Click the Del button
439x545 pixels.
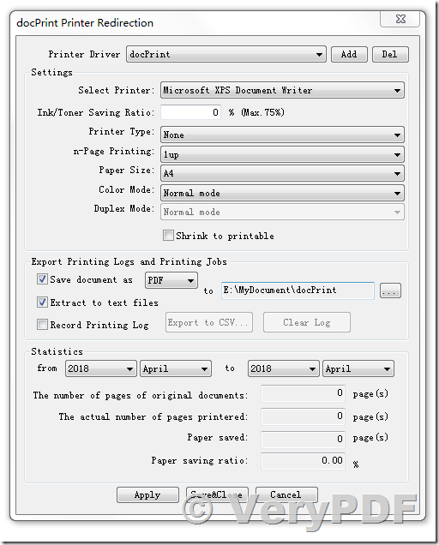click(x=390, y=54)
